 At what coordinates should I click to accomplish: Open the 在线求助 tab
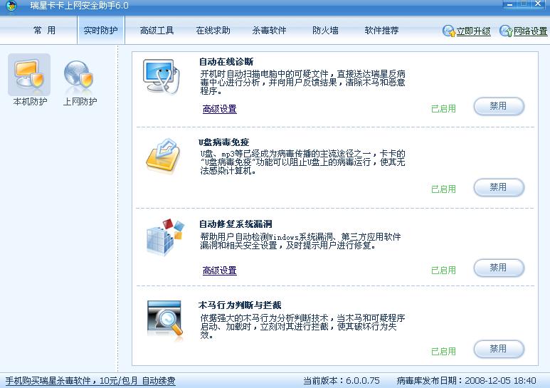pos(213,30)
